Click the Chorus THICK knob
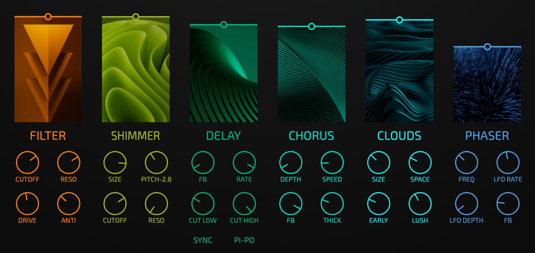 click(332, 204)
